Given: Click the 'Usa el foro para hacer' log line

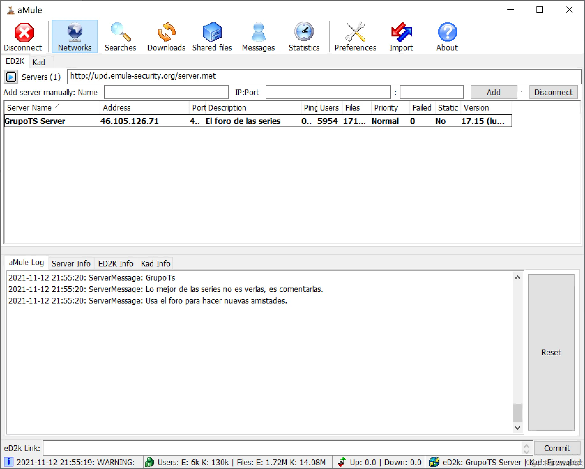Looking at the screenshot, I should (x=148, y=301).
